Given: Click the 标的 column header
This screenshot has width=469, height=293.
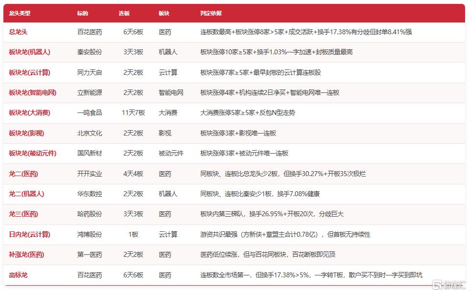Looking at the screenshot, I should (83, 13).
